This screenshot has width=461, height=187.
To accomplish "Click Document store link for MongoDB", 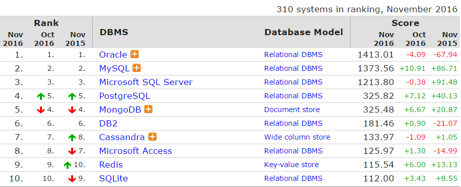I will tap(292, 110).
